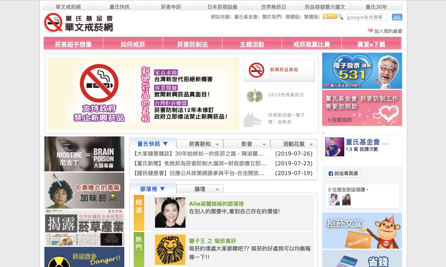446x267 pixels.
Task: Click the GO search button
Action: tap(397, 17)
